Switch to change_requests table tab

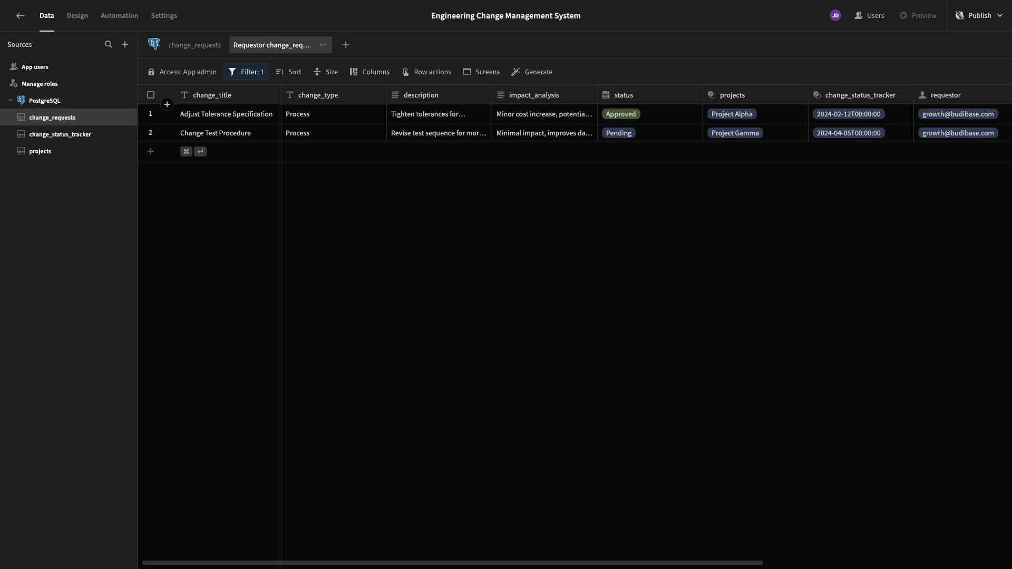pos(194,45)
